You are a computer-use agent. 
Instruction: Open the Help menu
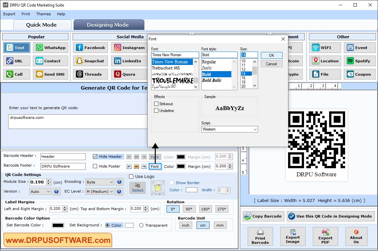pos(61,14)
